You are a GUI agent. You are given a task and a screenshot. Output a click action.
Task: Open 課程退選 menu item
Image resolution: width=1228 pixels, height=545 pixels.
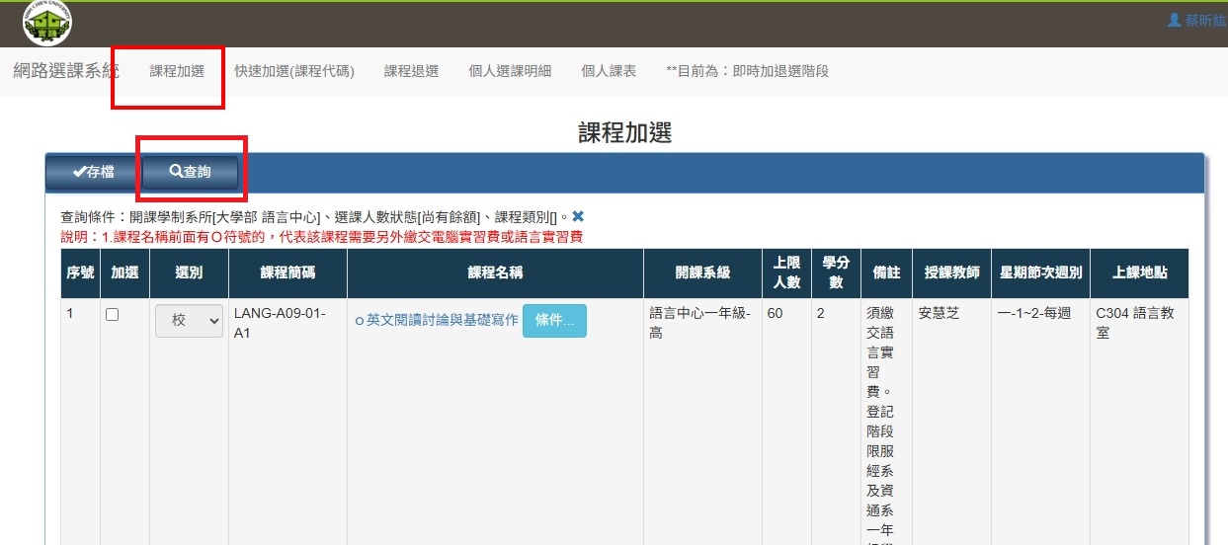[x=411, y=71]
